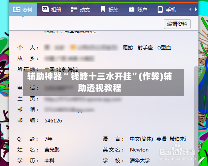
Task: Click the list icon beside 动态
Action: click(x=74, y=10)
